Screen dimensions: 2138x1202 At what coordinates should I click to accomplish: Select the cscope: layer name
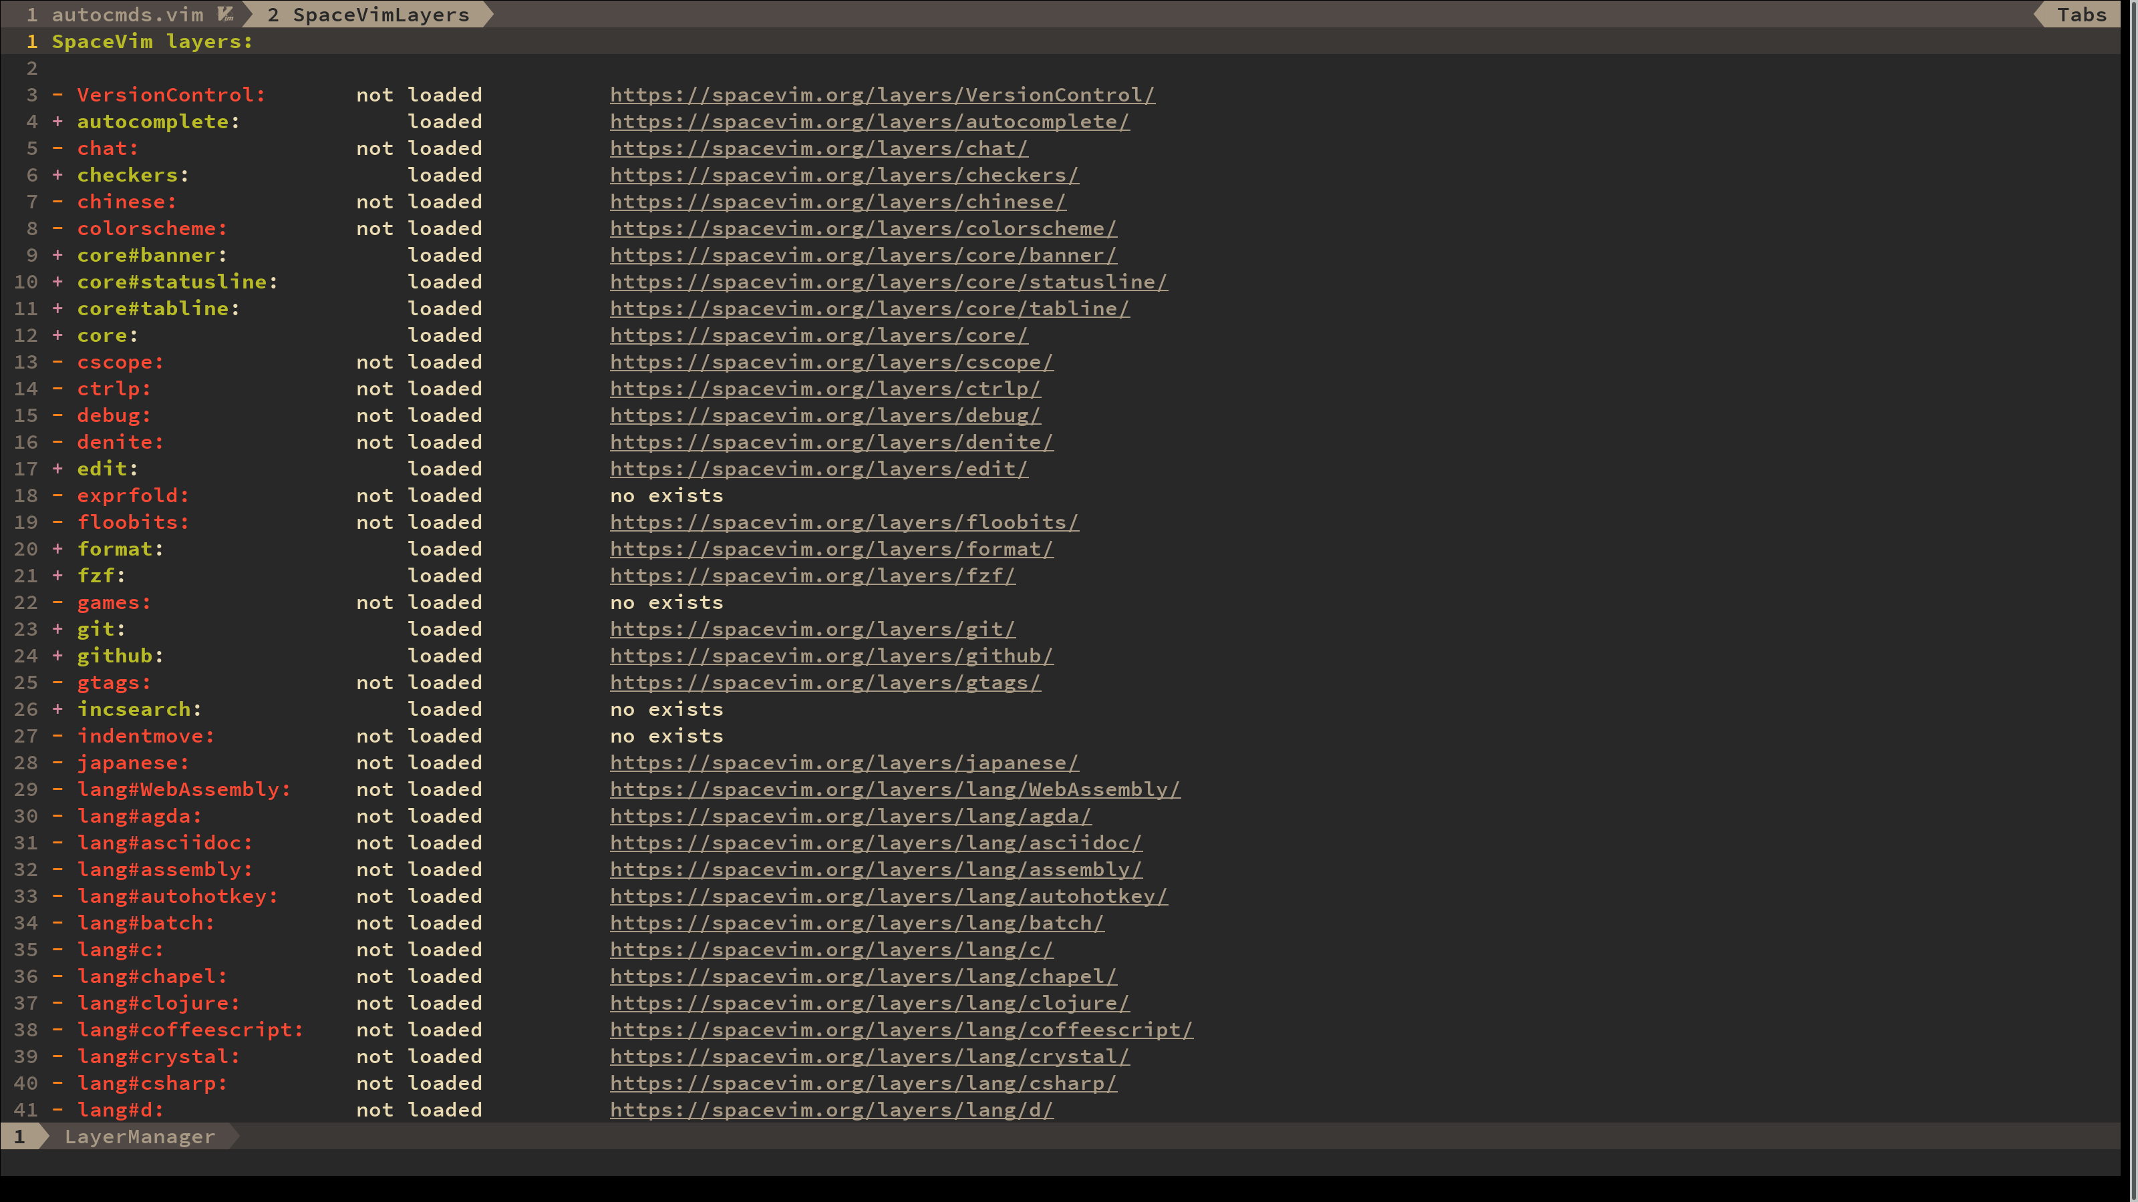click(120, 363)
